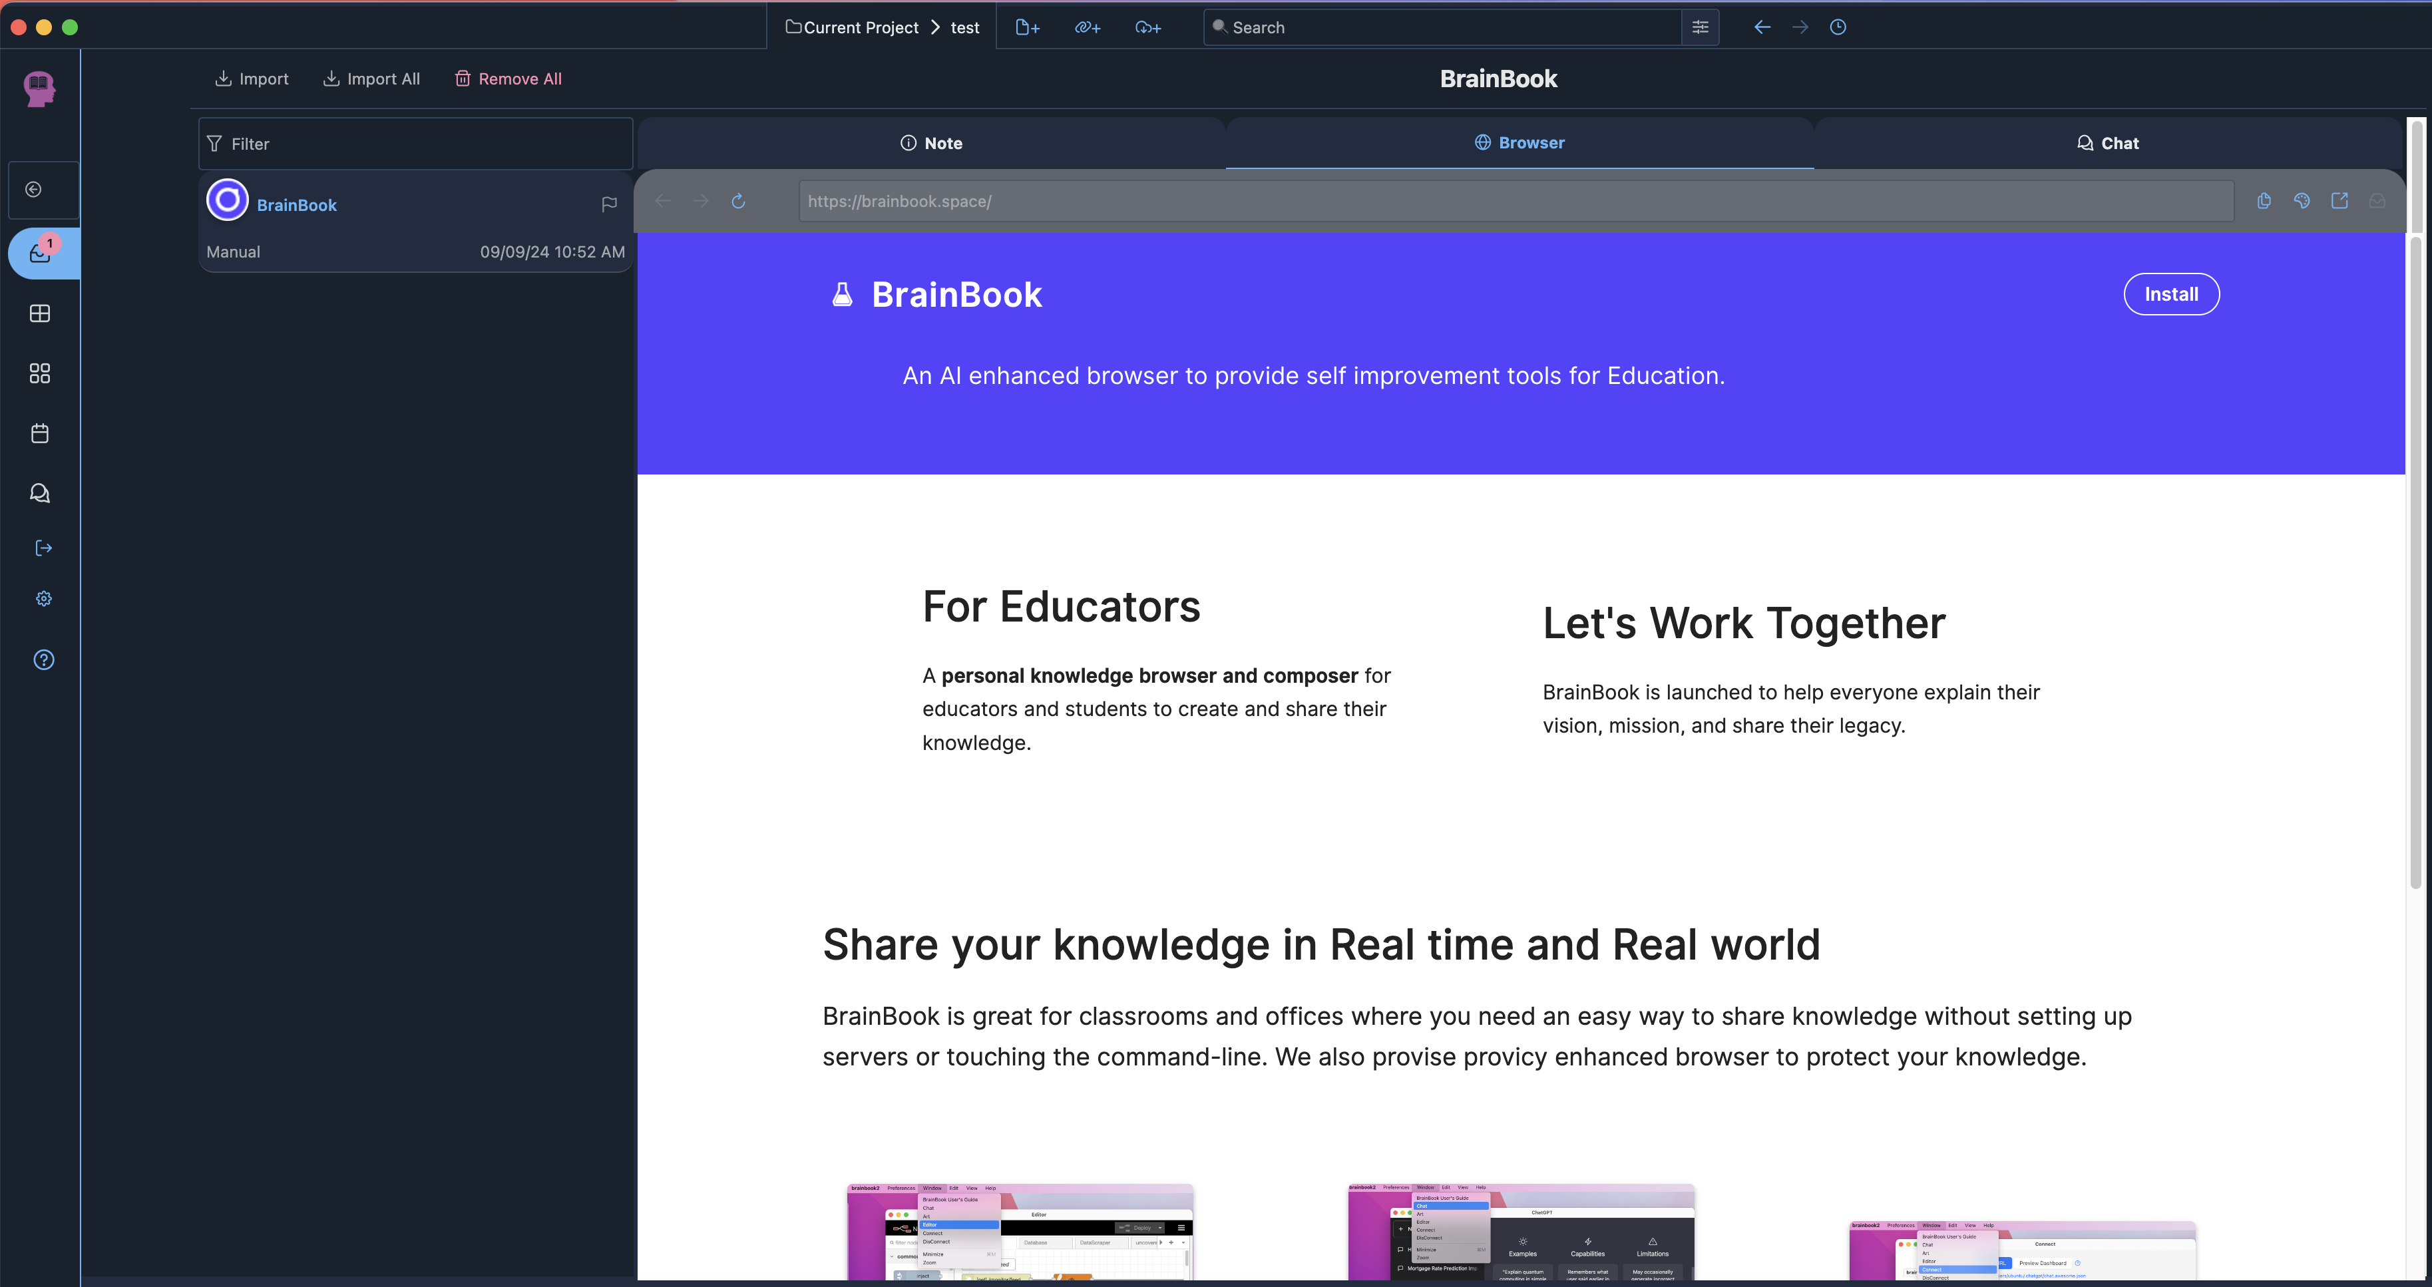Click the add new file icon
This screenshot has width=2432, height=1287.
[x=1027, y=27]
